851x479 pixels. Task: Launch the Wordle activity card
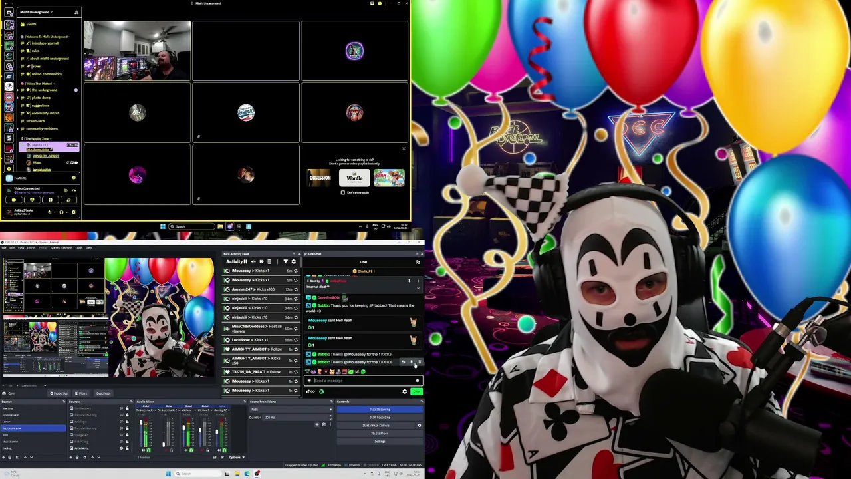pos(354,178)
